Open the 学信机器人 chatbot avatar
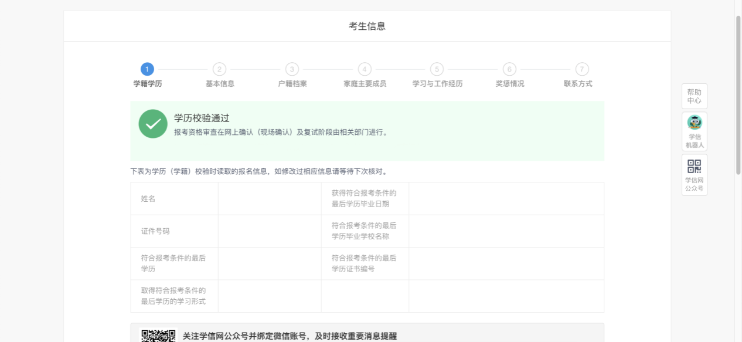The image size is (742, 342). [x=695, y=123]
